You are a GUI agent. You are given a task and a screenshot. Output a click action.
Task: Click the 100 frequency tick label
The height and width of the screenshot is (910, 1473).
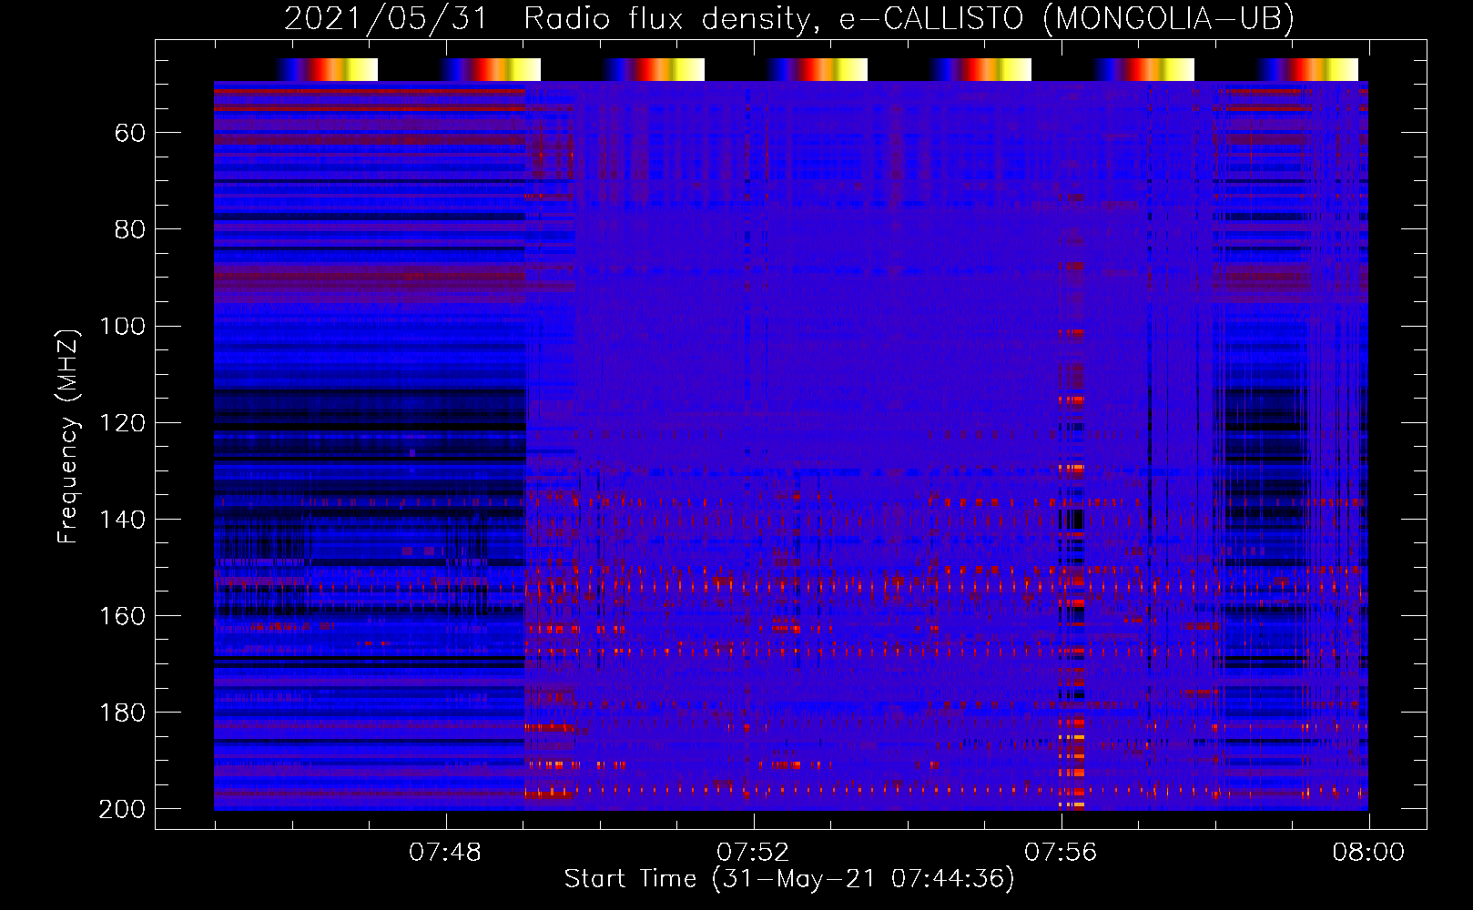point(122,326)
